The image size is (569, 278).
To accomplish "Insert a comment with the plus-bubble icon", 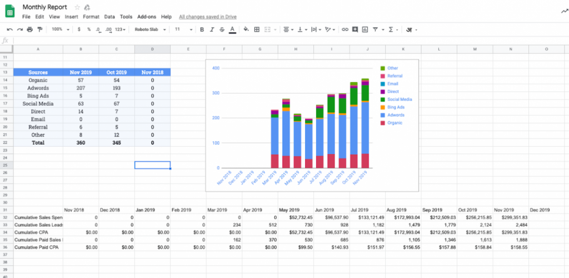I will tap(355, 29).
